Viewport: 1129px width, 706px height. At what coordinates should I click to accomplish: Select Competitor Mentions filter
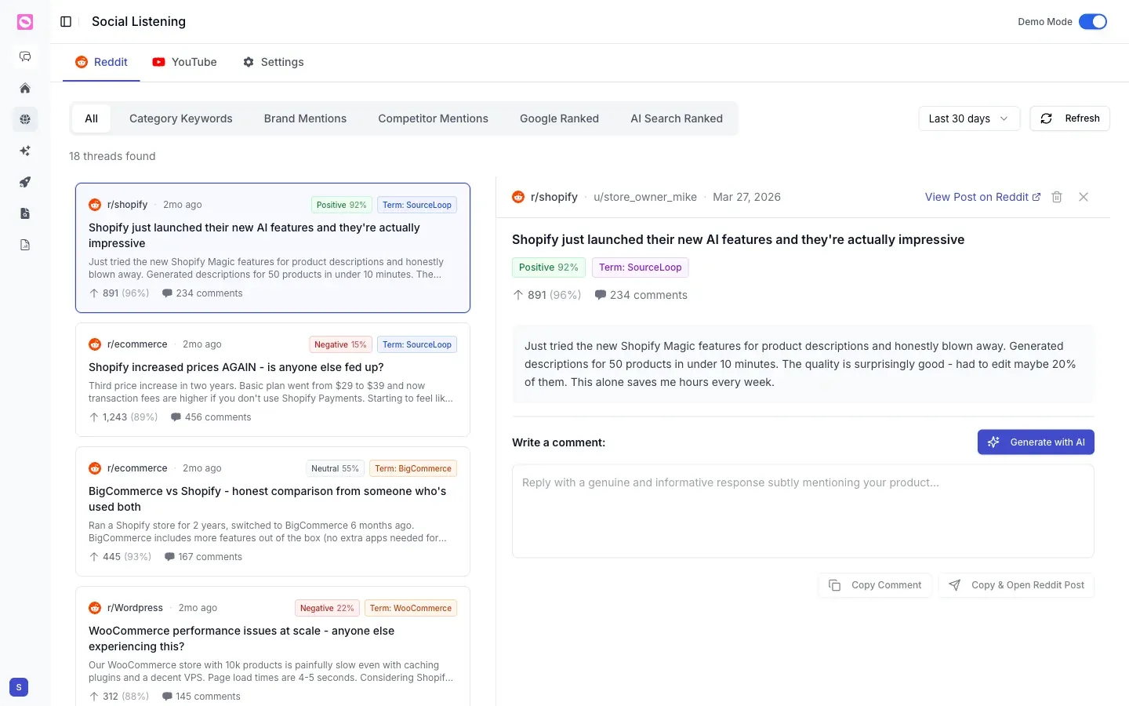click(x=433, y=118)
